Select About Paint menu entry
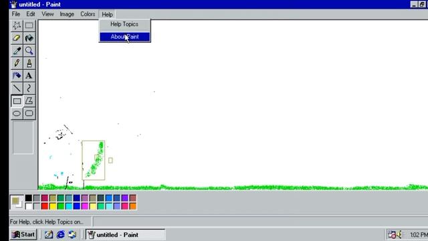 coord(125,37)
